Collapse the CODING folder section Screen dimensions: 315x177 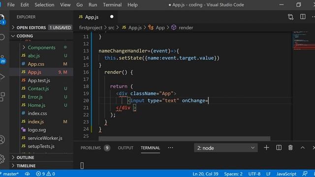pos(41,36)
